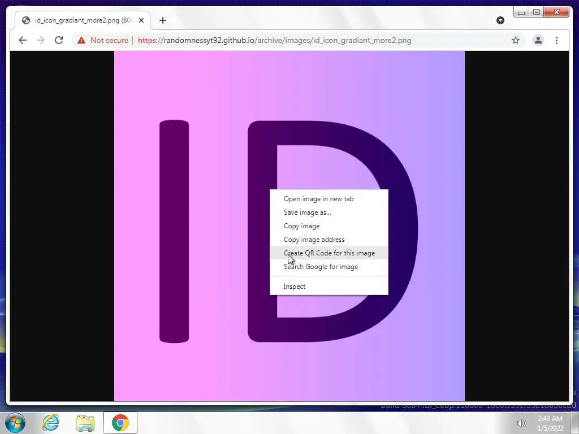Click the Chrome taskbar icon
579x434 pixels.
click(x=120, y=423)
